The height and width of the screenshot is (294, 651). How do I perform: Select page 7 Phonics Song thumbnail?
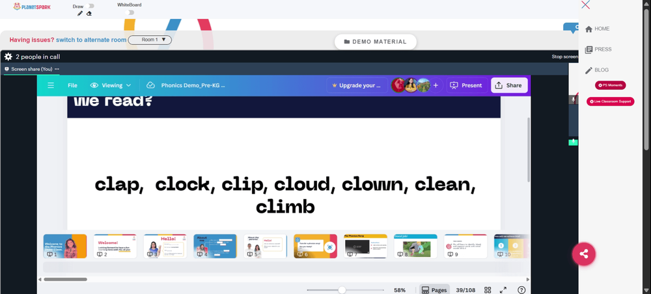tap(365, 247)
